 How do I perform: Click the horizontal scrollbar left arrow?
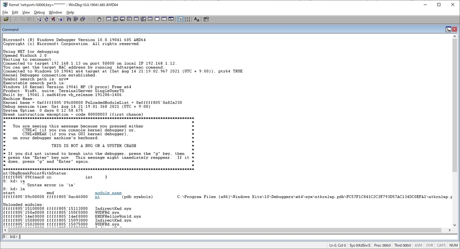click(x=5, y=230)
